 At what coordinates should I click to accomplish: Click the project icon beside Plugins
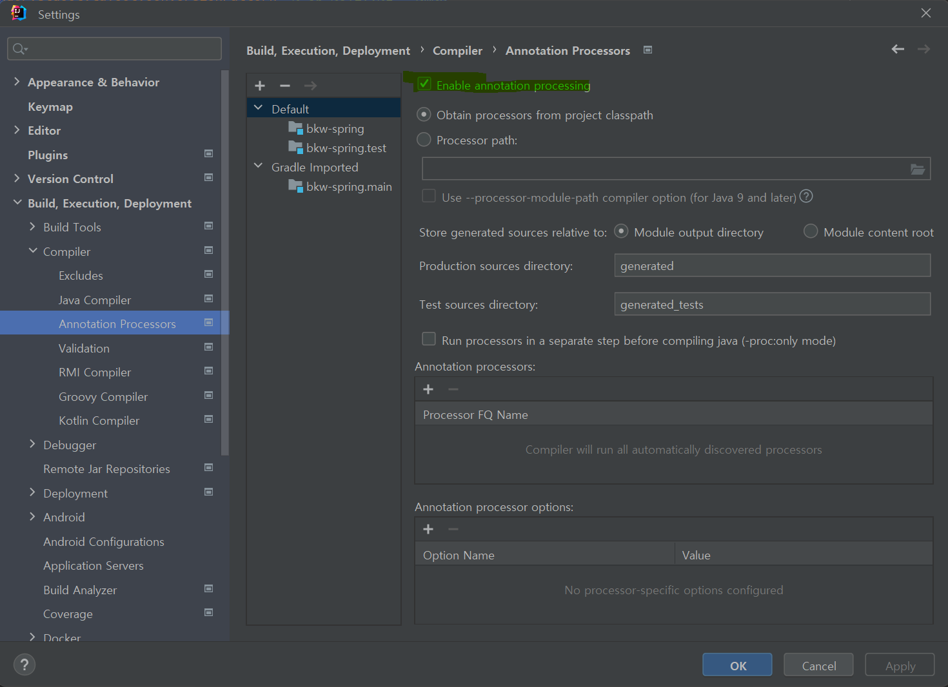tap(208, 153)
